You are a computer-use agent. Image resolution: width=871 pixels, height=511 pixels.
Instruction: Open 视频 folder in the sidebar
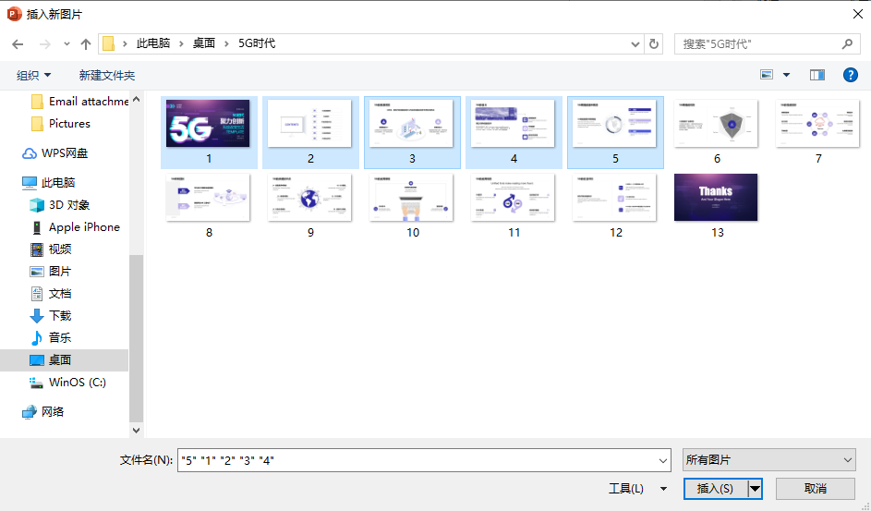pyautogui.click(x=51, y=249)
